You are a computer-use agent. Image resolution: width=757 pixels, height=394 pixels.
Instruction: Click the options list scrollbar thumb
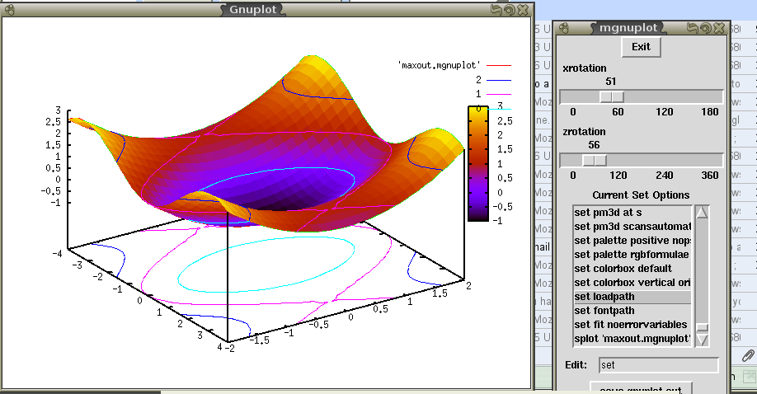pyautogui.click(x=702, y=327)
